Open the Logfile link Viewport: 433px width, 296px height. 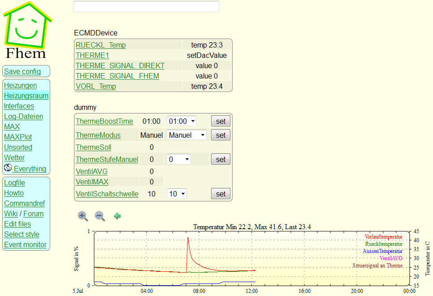coord(15,183)
